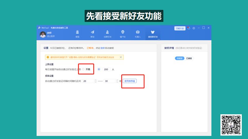Click the 功能大全 button

[x=180, y=28]
